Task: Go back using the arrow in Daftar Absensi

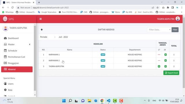Action: point(42,29)
